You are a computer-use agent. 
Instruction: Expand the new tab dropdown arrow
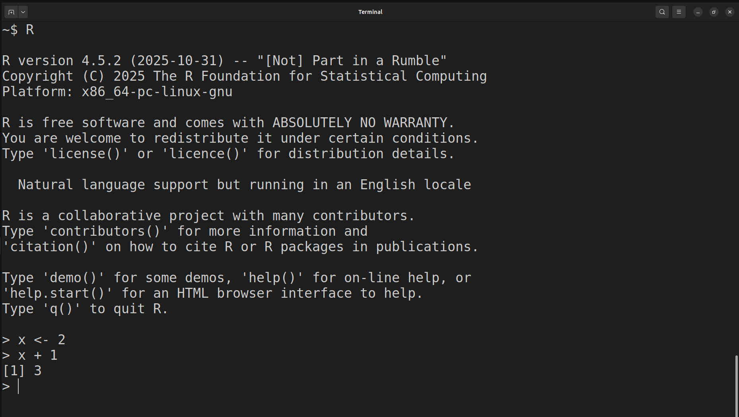tap(23, 12)
